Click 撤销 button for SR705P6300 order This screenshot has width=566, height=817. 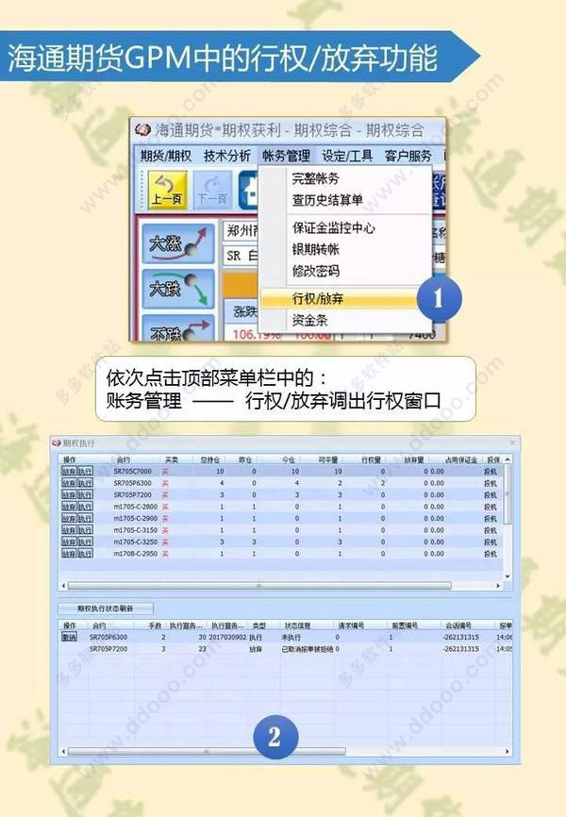pos(69,637)
